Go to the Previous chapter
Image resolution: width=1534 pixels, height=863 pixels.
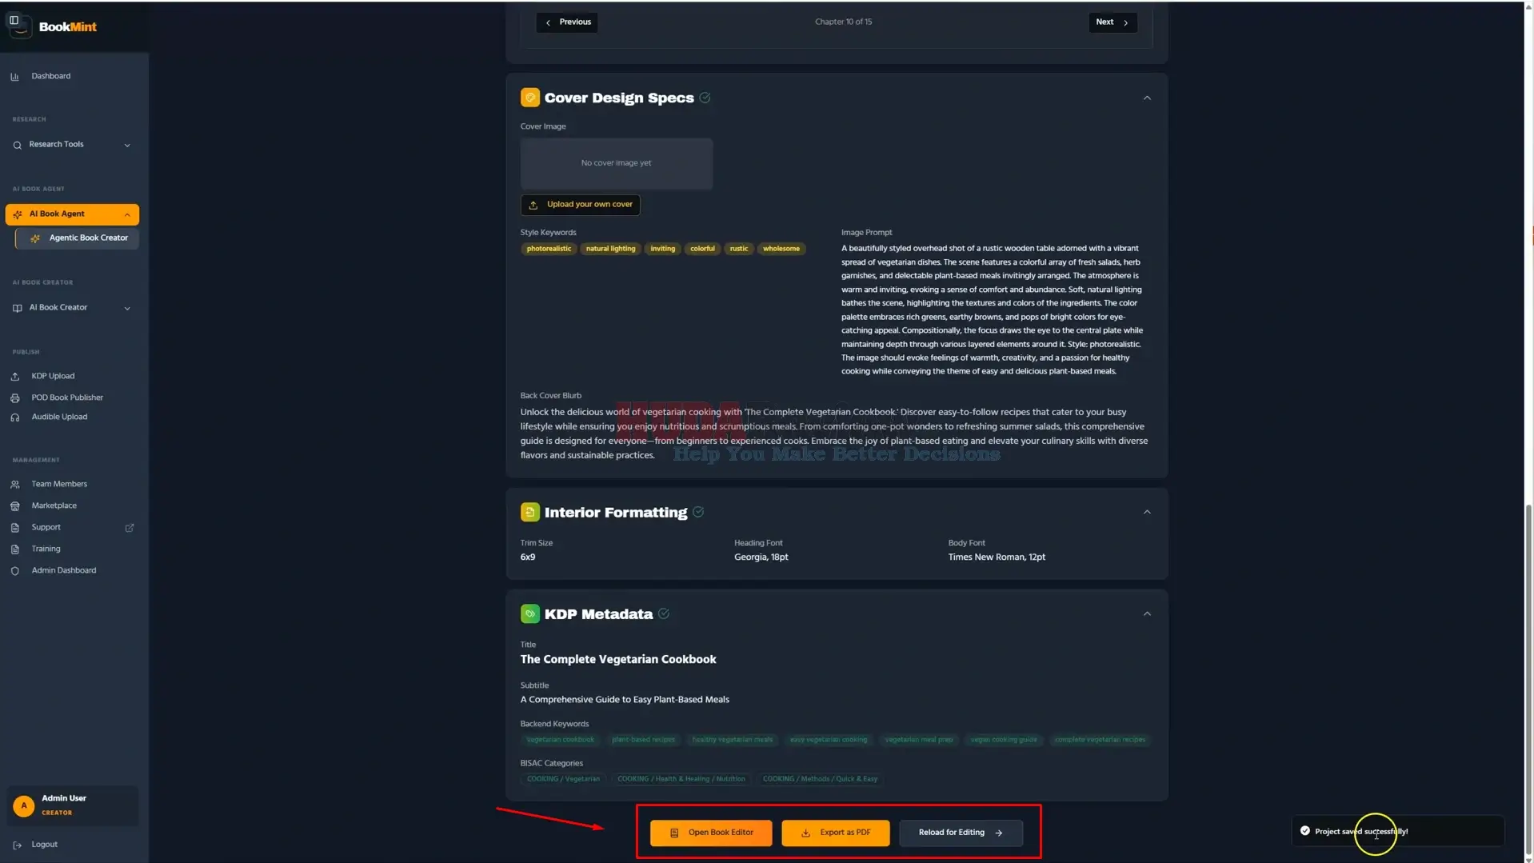click(567, 22)
